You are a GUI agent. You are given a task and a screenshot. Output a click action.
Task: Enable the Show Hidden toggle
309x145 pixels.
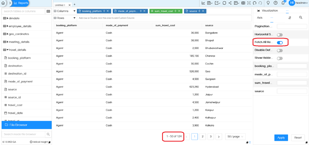click(280, 58)
